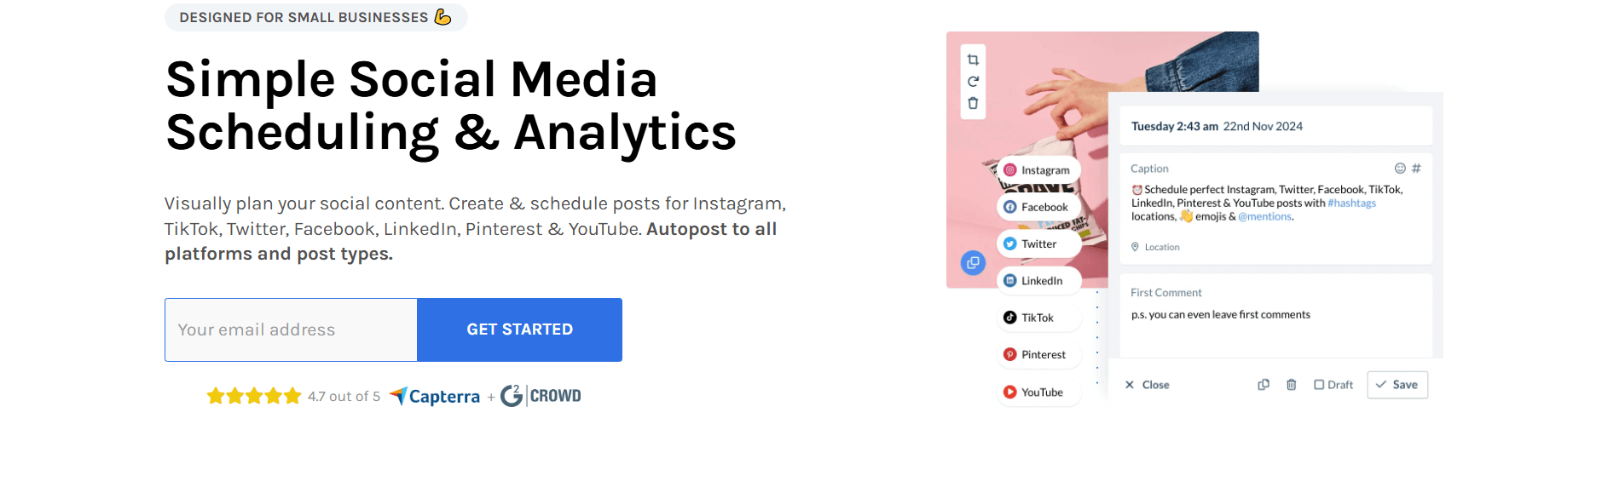Click the hashtag icon in Caption
The image size is (1608, 504).
(x=1416, y=169)
